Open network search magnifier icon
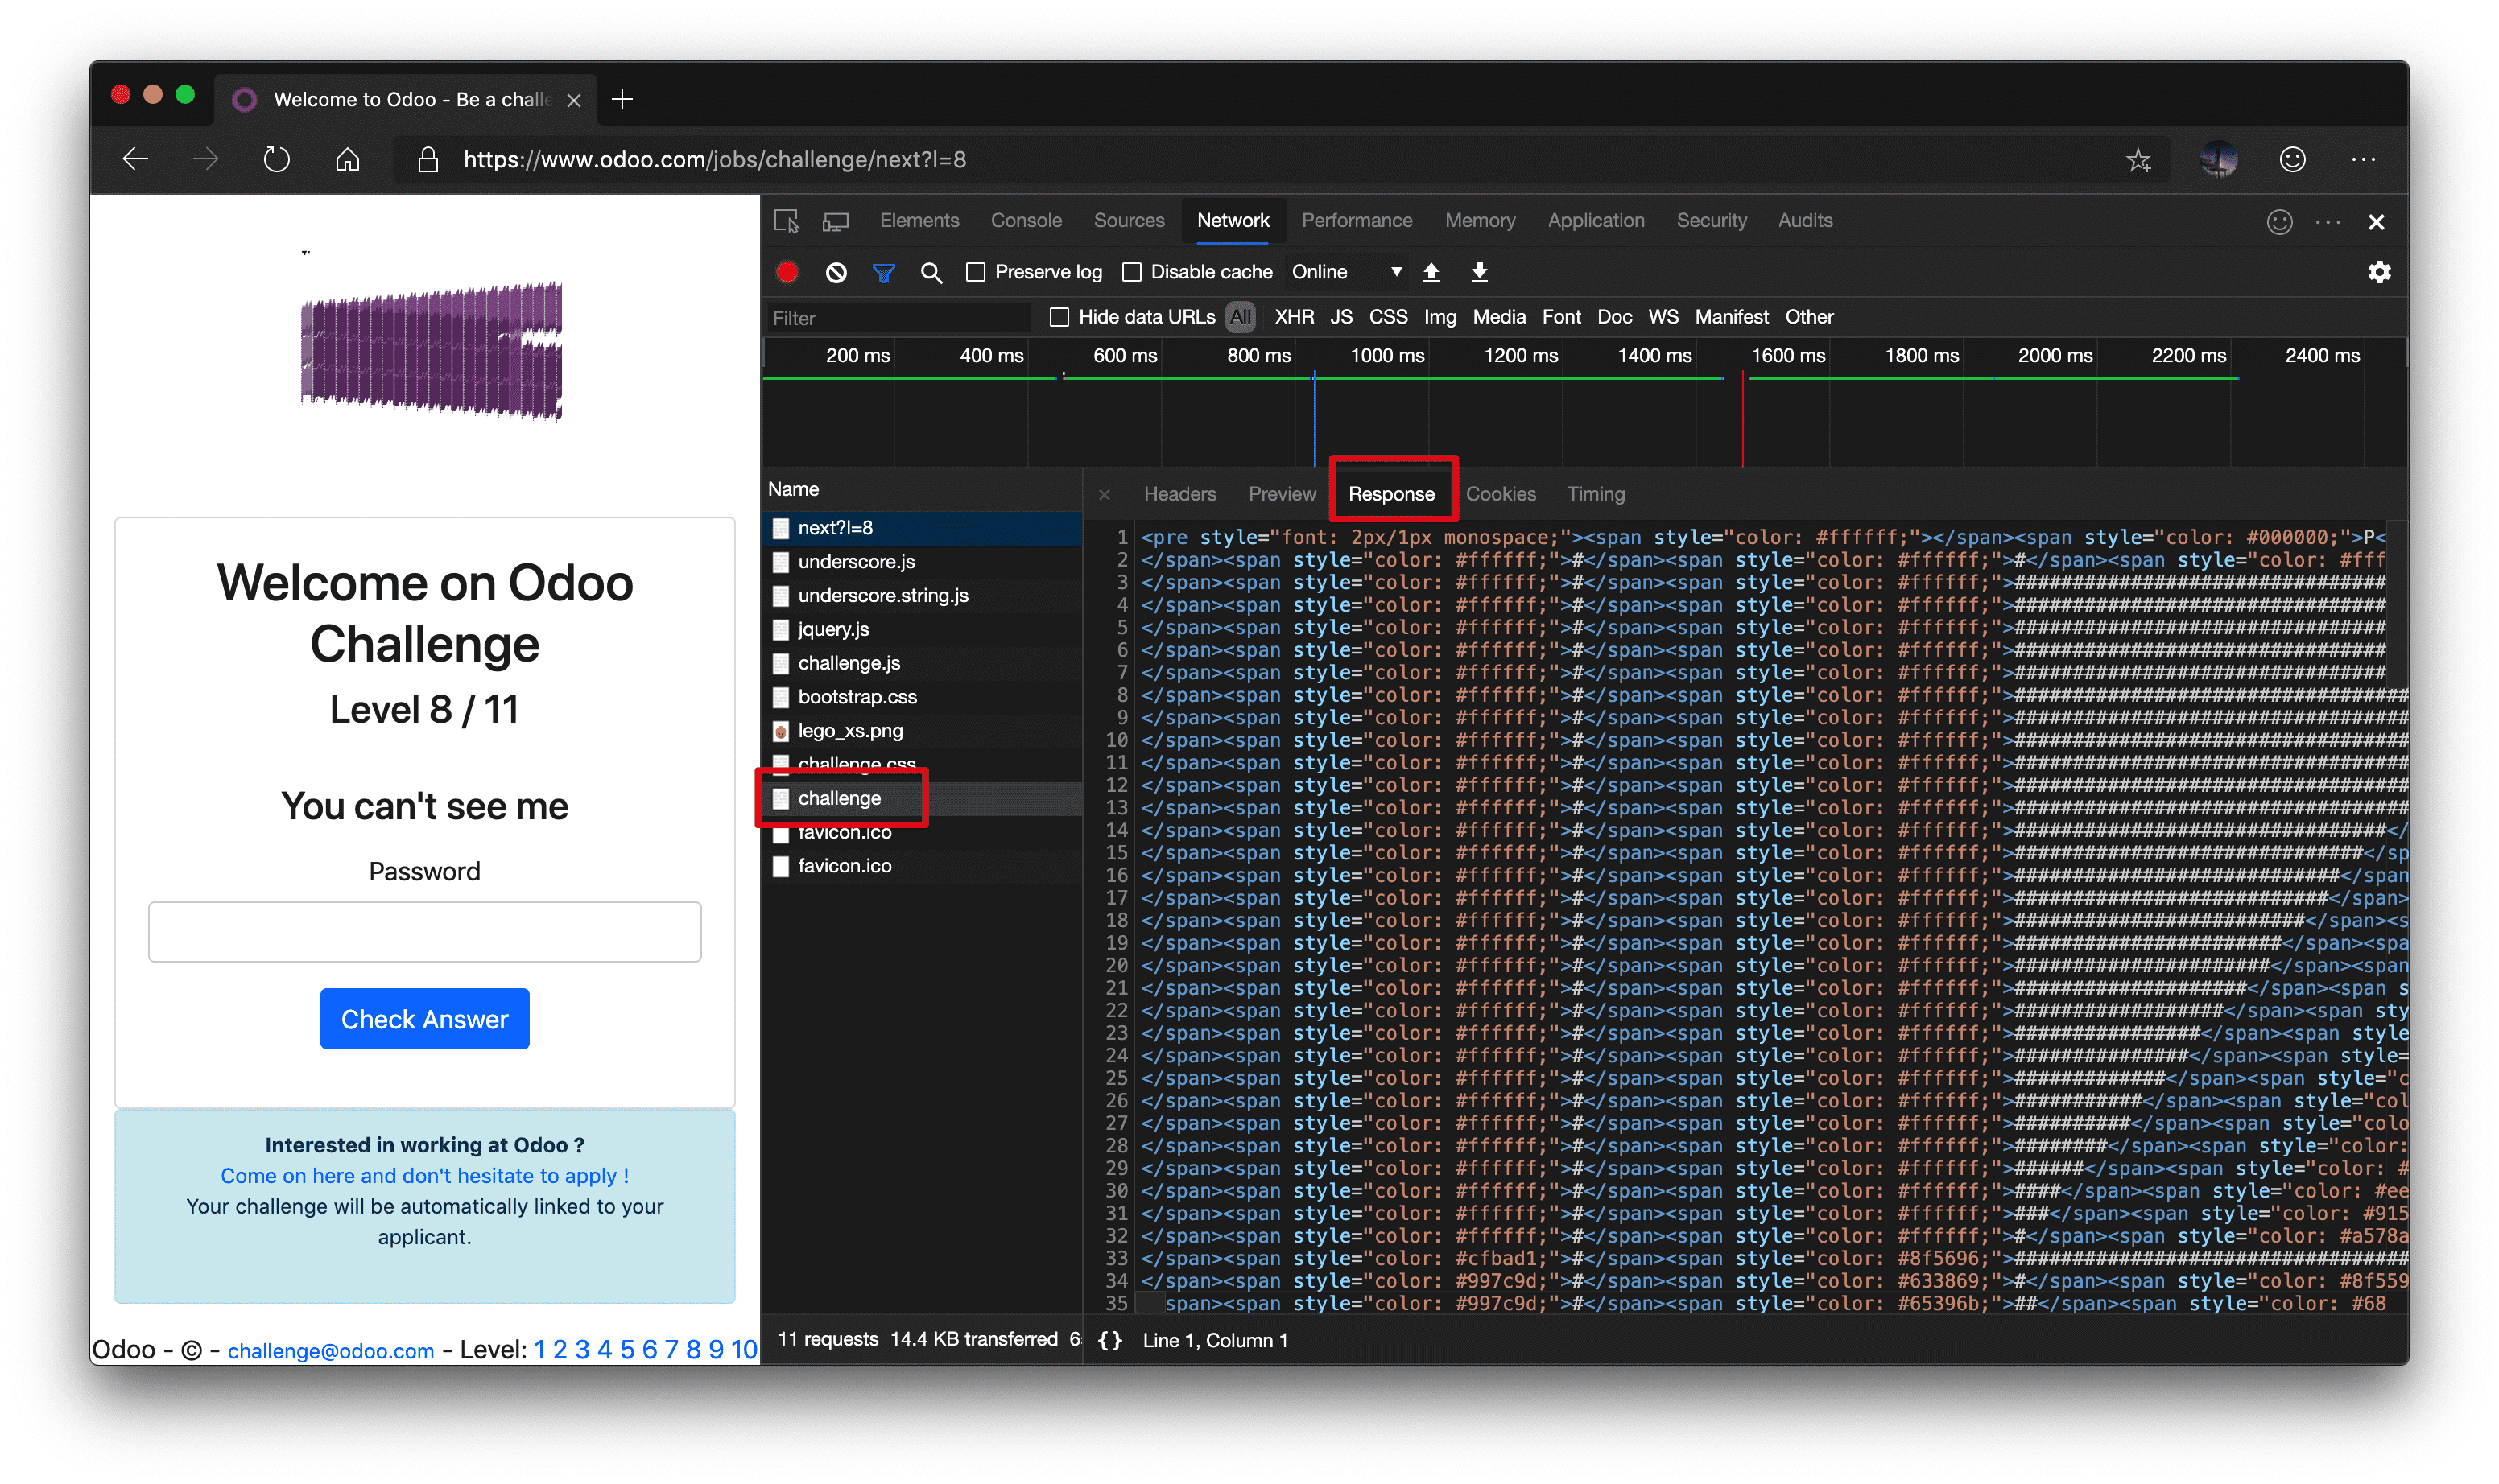The width and height of the screenshot is (2499, 1484). (x=931, y=273)
